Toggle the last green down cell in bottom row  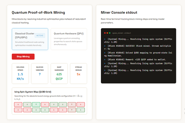(81, 110)
